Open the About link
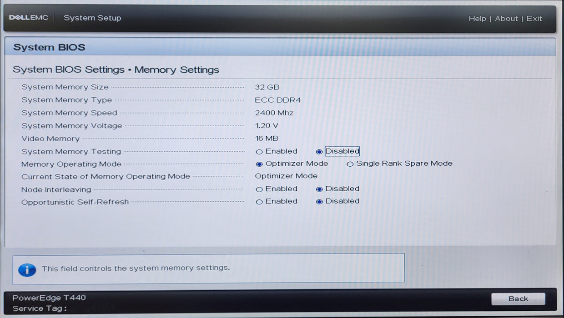564x318 pixels. [506, 19]
